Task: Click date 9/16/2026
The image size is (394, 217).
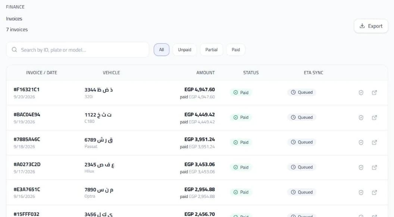Action: coord(24,196)
